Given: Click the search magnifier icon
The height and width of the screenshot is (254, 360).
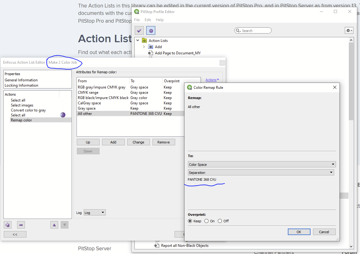Looking at the screenshot, I should pyautogui.click(x=238, y=30).
